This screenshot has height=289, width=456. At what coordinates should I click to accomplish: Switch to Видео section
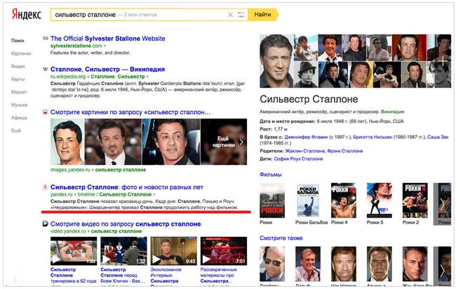point(18,67)
